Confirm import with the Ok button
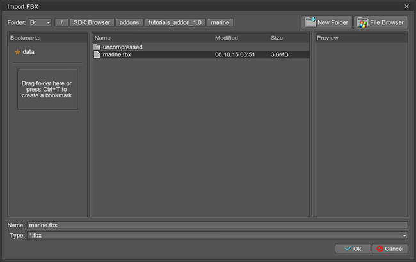The height and width of the screenshot is (262, 416). [x=352, y=249]
